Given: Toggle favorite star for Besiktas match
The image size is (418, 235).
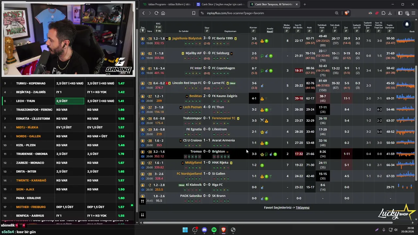Looking at the screenshot, I should click(x=143, y=96).
